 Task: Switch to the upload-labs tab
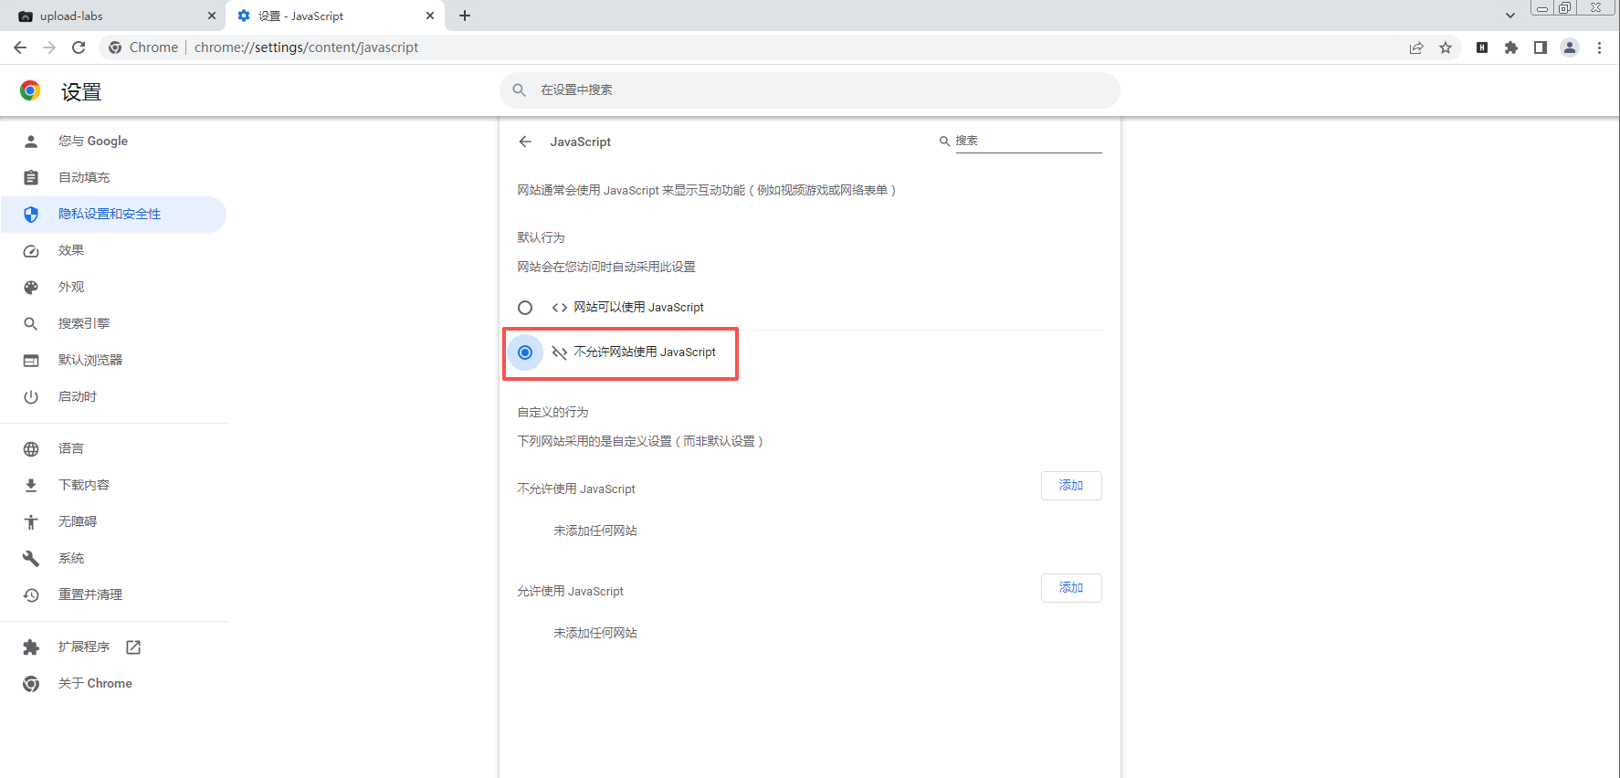click(110, 16)
